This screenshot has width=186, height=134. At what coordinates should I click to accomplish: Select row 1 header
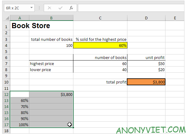(x=5, y=26)
